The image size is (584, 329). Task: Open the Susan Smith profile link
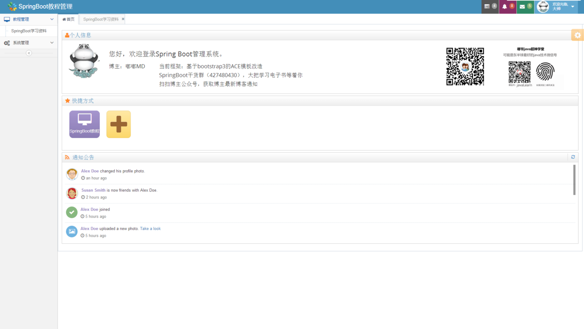93,190
